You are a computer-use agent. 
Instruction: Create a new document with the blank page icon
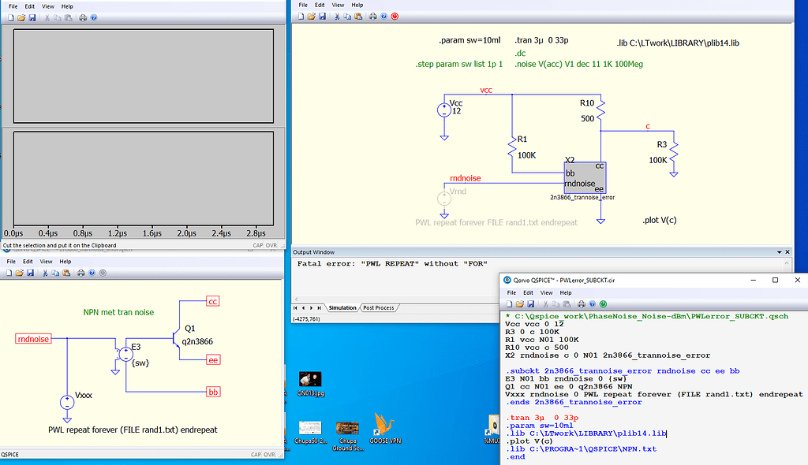click(x=301, y=16)
